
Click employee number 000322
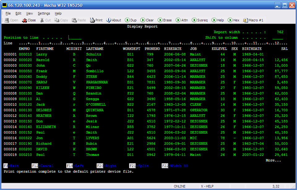[x=25, y=138]
